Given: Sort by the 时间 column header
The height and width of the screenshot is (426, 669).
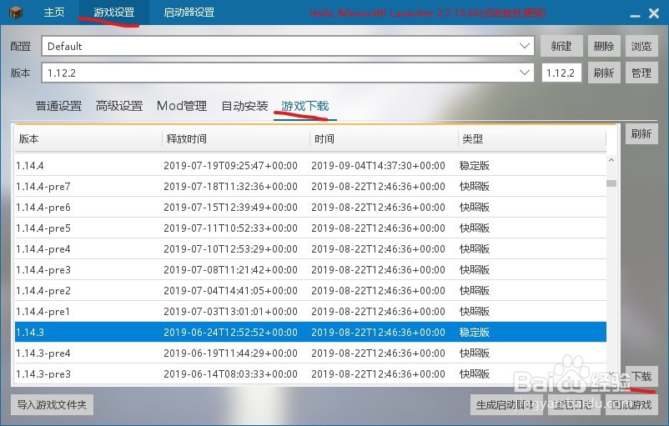Looking at the screenshot, I should pos(384,139).
